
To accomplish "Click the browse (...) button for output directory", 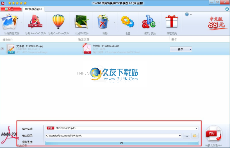I will (186, 136).
